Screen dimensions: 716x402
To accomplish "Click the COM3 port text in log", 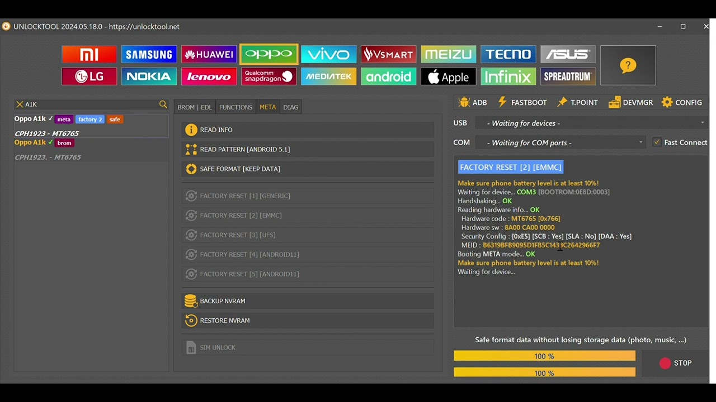I will [526, 192].
